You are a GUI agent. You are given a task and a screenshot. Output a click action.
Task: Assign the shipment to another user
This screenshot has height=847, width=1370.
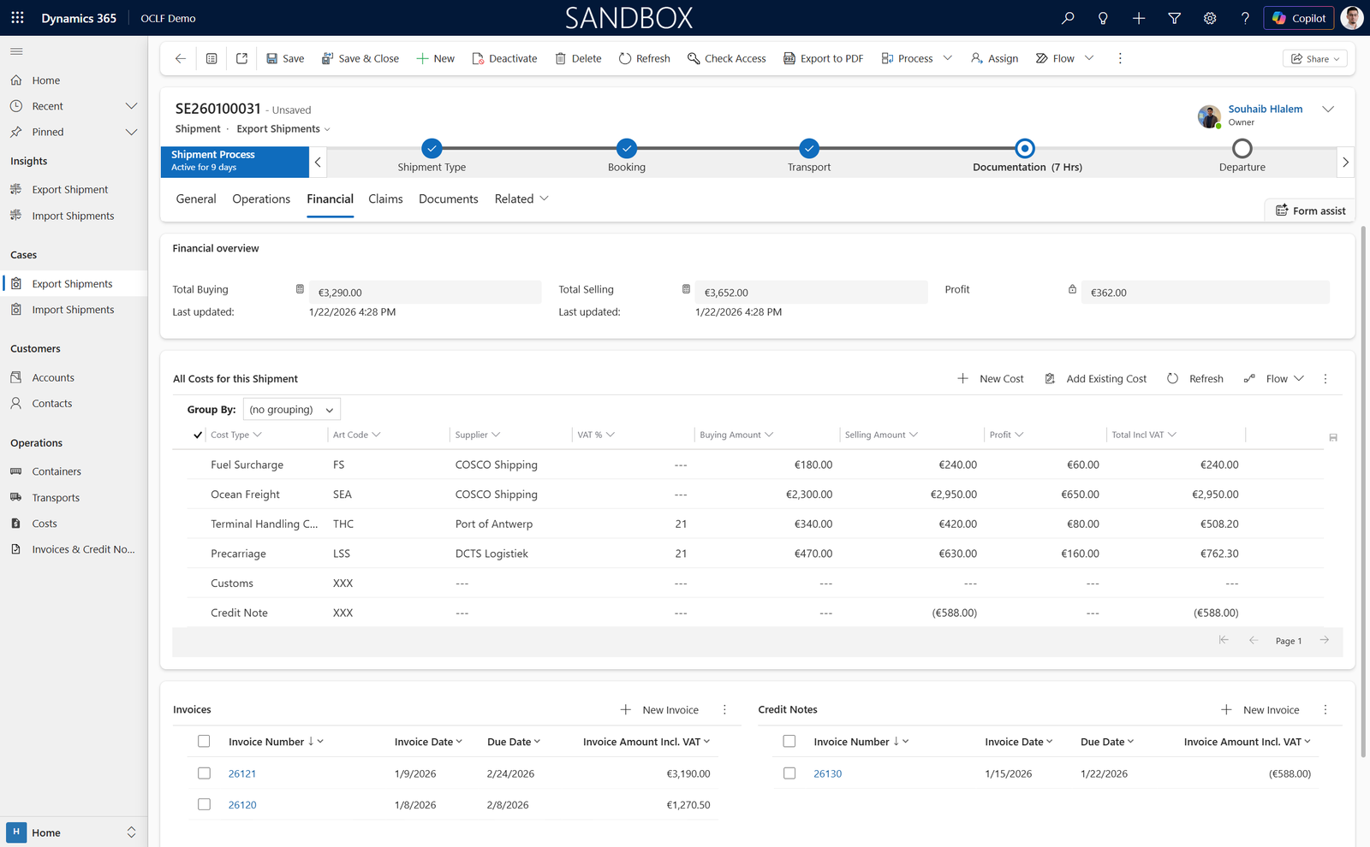pyautogui.click(x=994, y=57)
